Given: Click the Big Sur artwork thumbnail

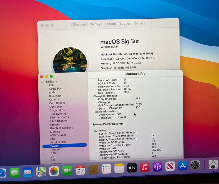Looking at the screenshot, I should (x=70, y=60).
